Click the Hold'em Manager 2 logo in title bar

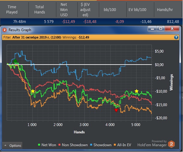4,30
